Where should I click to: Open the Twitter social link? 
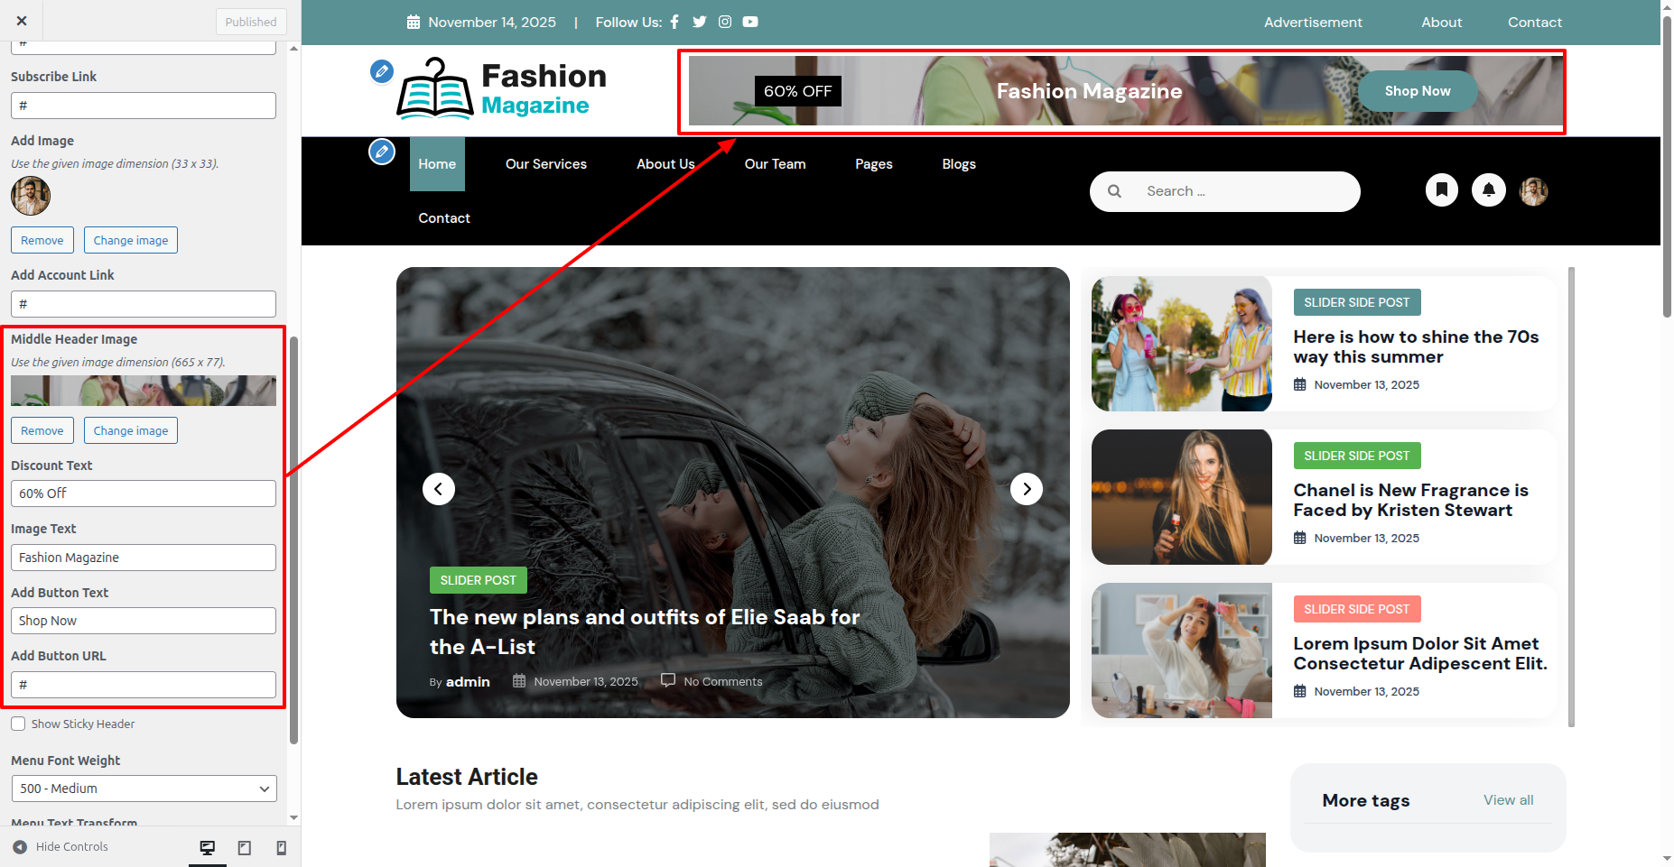(699, 22)
